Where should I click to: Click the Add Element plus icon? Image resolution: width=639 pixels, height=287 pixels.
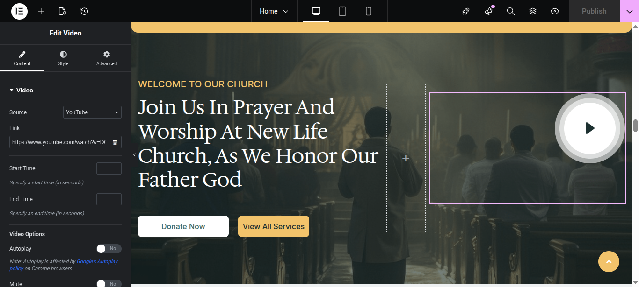41,11
